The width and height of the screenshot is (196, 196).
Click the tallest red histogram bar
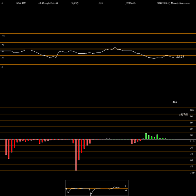[x=76, y=155]
